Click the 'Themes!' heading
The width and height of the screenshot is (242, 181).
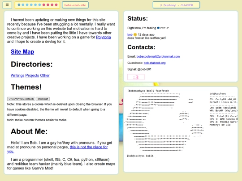(26, 87)
